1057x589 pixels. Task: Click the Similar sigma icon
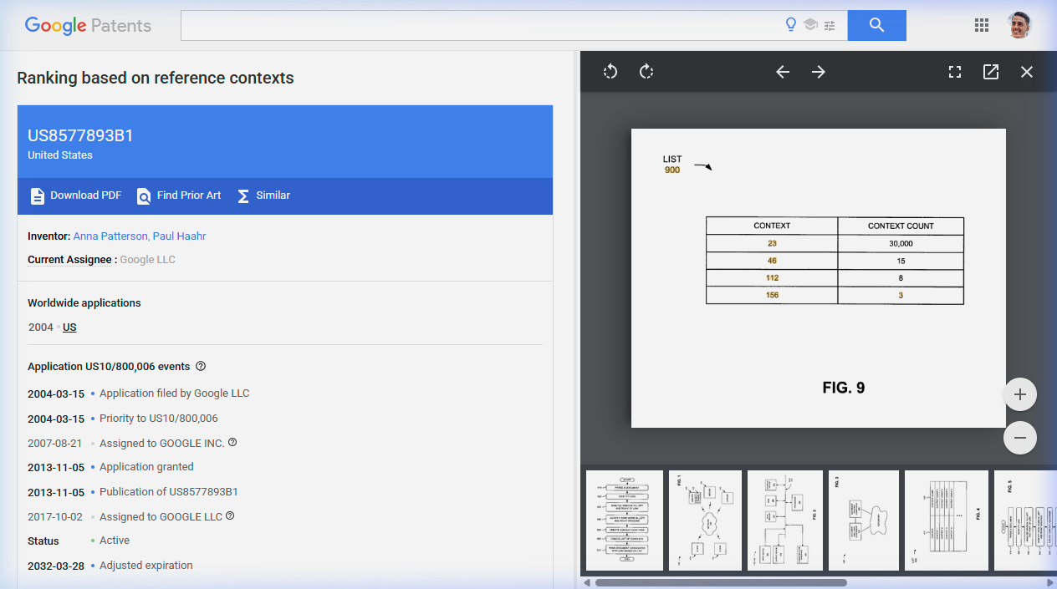pyautogui.click(x=243, y=195)
